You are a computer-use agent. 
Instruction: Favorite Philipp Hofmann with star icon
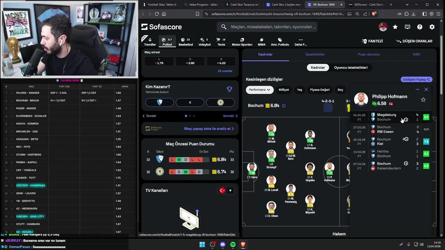coord(423,100)
